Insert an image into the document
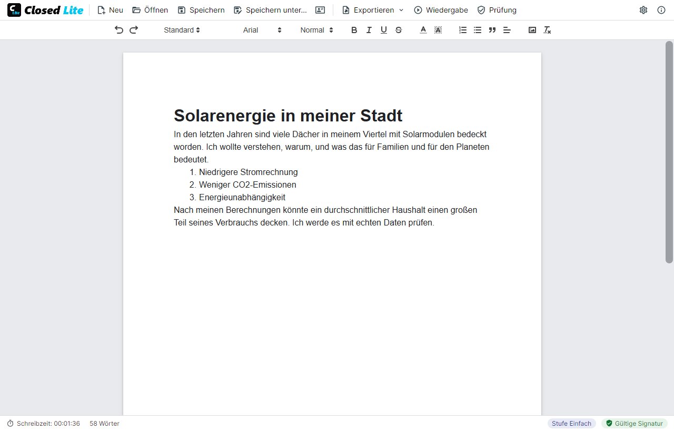This screenshot has width=674, height=431. point(532,30)
